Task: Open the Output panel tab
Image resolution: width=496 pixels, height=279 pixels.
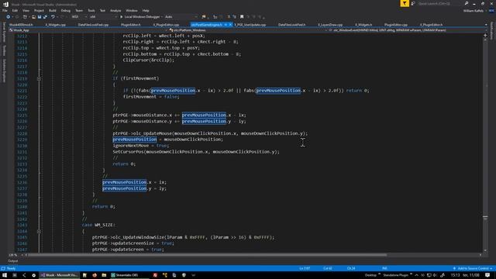Action: pyautogui.click(x=12, y=261)
